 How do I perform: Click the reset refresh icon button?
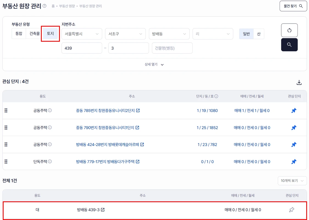289,30
